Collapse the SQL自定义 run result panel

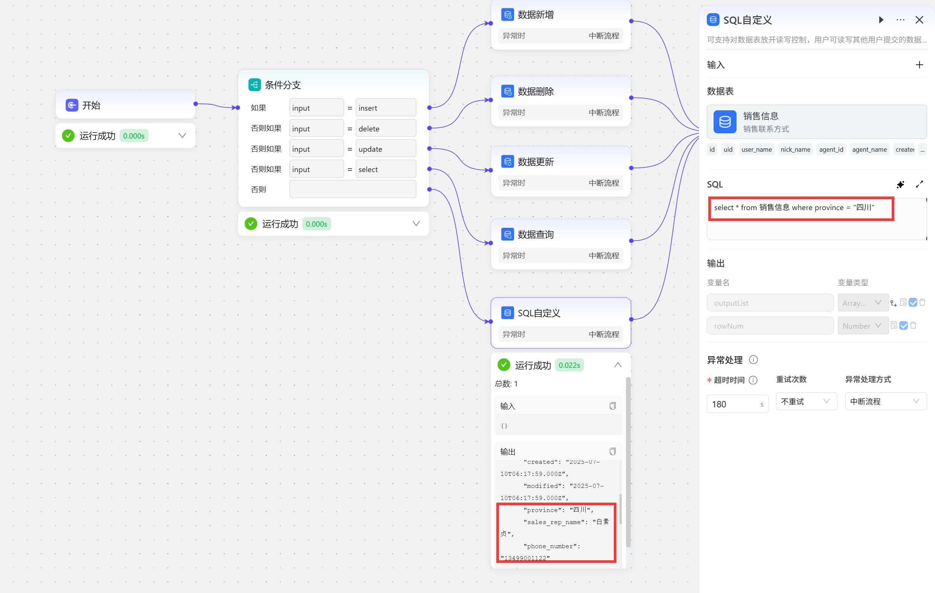(618, 365)
